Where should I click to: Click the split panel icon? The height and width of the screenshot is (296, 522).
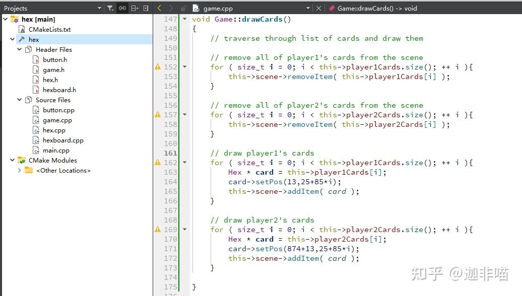(x=135, y=8)
